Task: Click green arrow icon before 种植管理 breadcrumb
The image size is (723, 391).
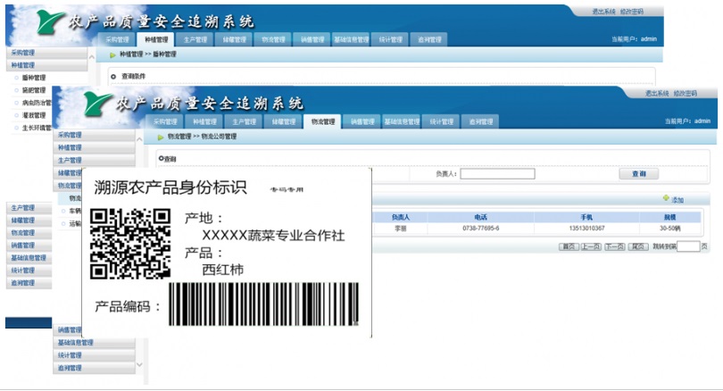Action: click(112, 54)
